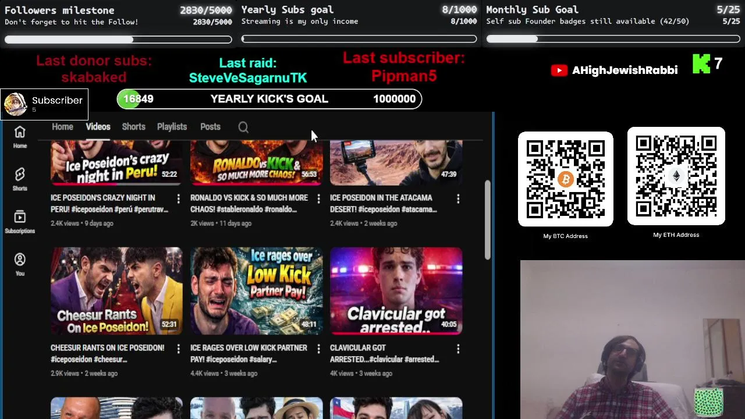Click the last donor name skabaked

pos(94,77)
